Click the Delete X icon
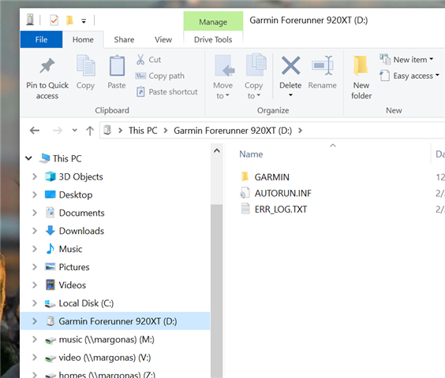The width and height of the screenshot is (445, 378). point(290,65)
